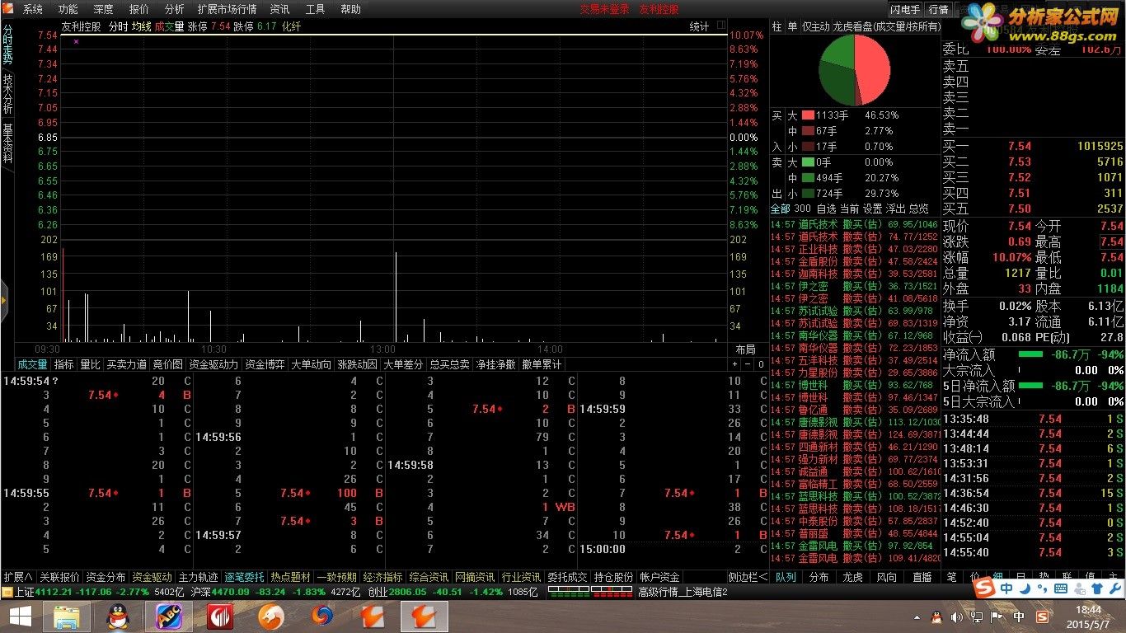Open the first orange bird app on taskbar
The image size is (1126, 633).
(373, 616)
